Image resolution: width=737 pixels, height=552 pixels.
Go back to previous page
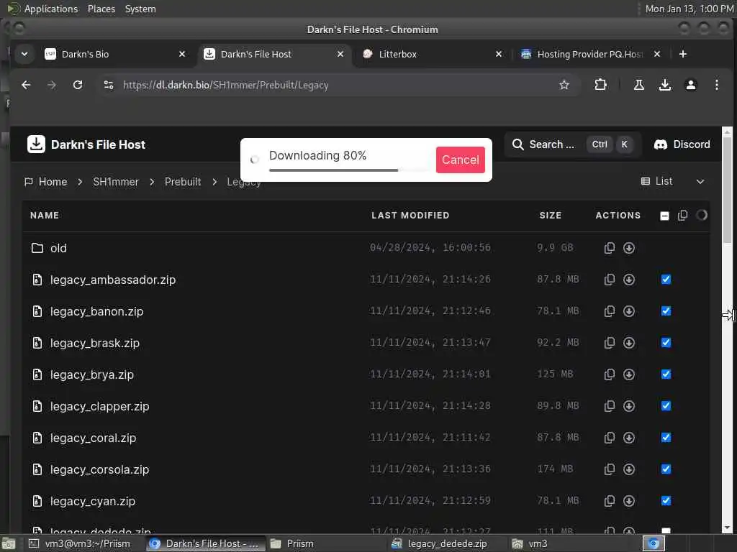point(27,85)
